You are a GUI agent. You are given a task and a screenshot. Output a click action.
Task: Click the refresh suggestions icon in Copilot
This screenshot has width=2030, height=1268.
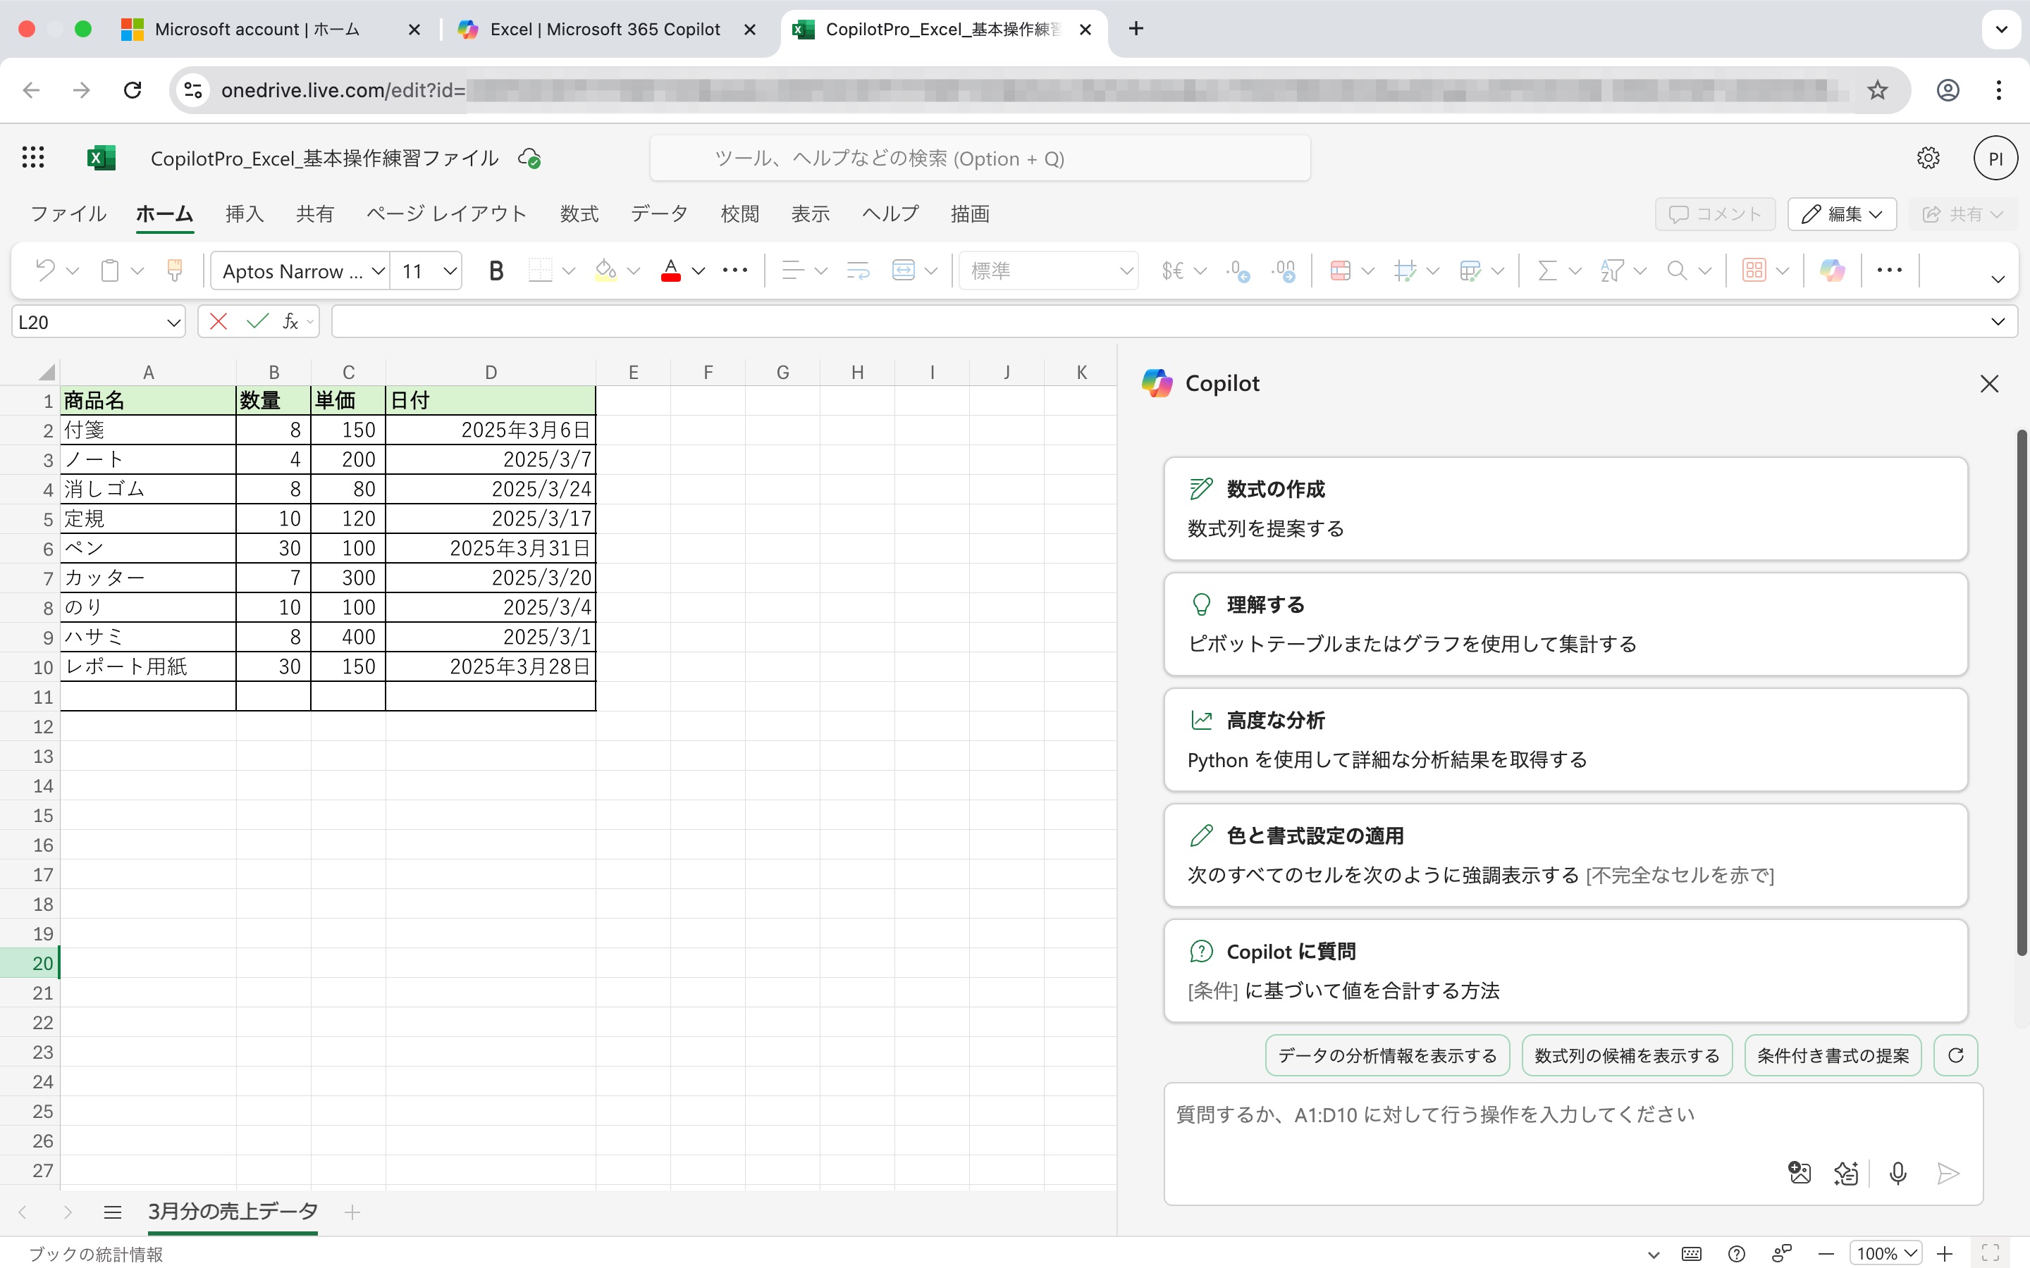point(1955,1055)
